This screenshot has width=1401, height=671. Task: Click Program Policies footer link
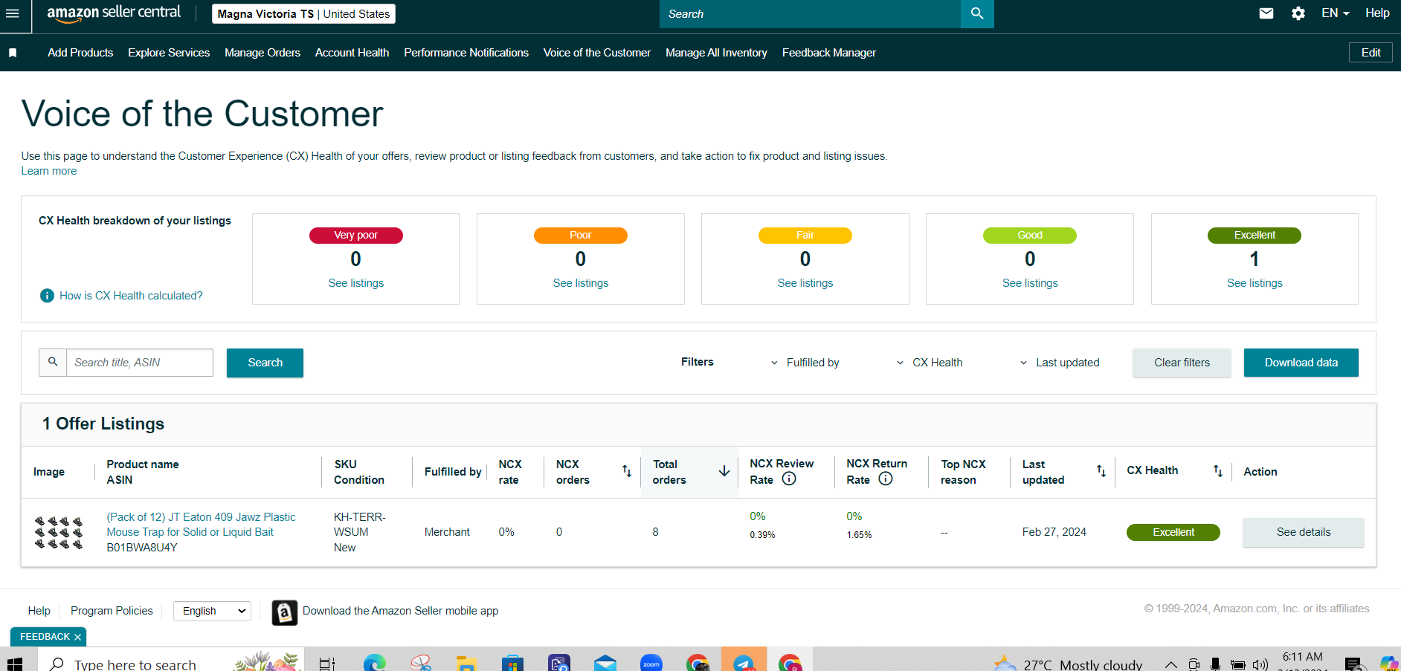[x=112, y=611]
